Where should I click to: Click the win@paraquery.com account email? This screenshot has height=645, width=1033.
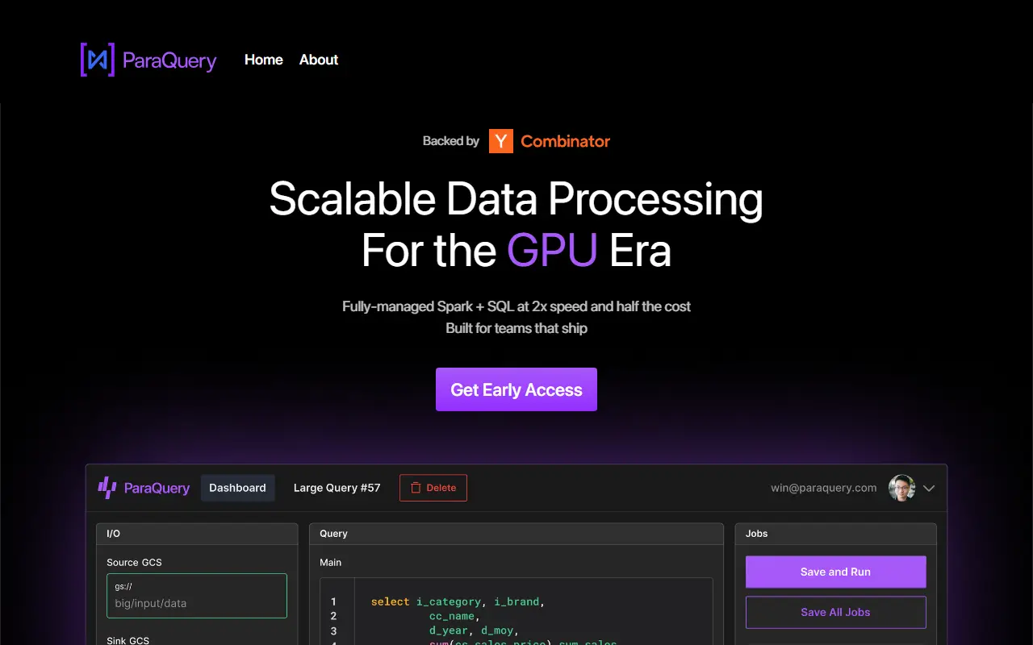(823, 488)
